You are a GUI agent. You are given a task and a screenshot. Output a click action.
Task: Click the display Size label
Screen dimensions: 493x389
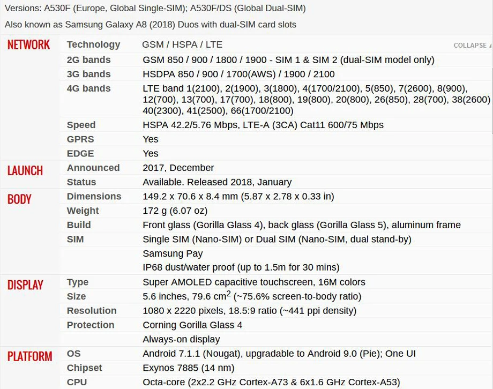coord(76,296)
